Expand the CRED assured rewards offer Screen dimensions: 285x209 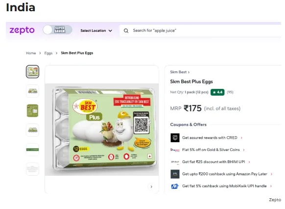pyautogui.click(x=212, y=138)
